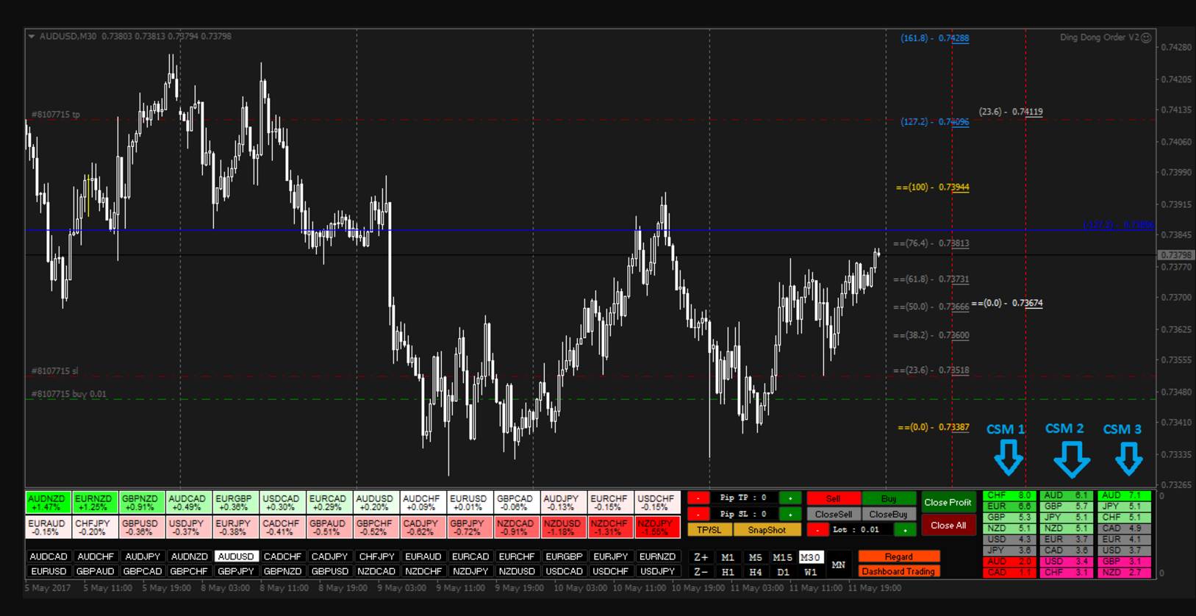Open the NZDUSD -1.18% heatmap tile
This screenshot has width=1196, height=616.
click(563, 527)
